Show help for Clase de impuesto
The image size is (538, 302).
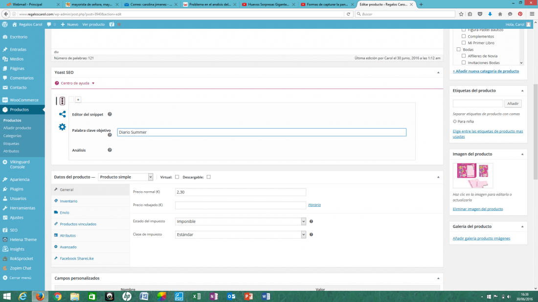tap(311, 235)
